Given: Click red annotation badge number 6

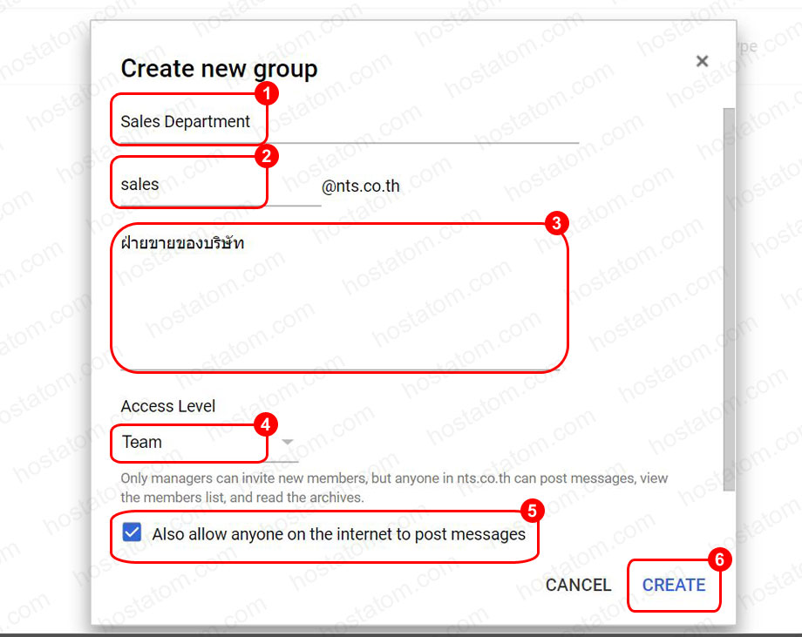Looking at the screenshot, I should [719, 560].
